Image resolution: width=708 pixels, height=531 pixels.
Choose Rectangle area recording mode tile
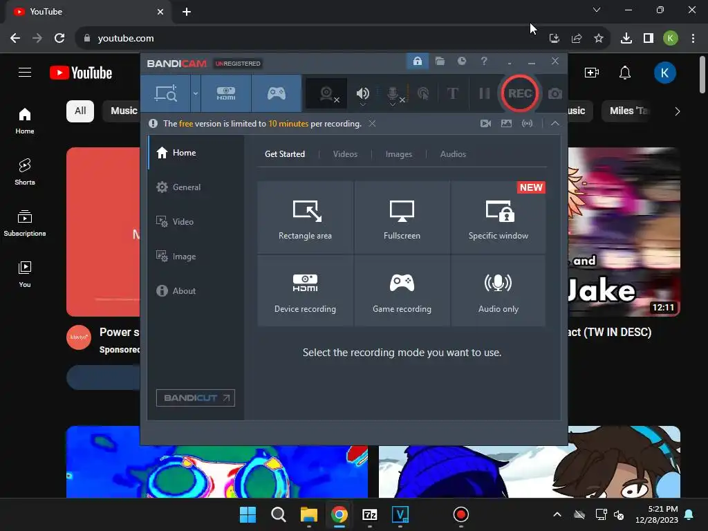[305, 218]
